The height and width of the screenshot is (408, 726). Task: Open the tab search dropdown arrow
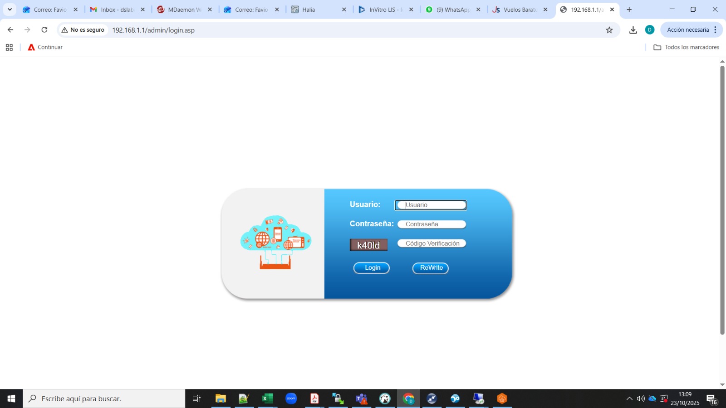pos(10,10)
